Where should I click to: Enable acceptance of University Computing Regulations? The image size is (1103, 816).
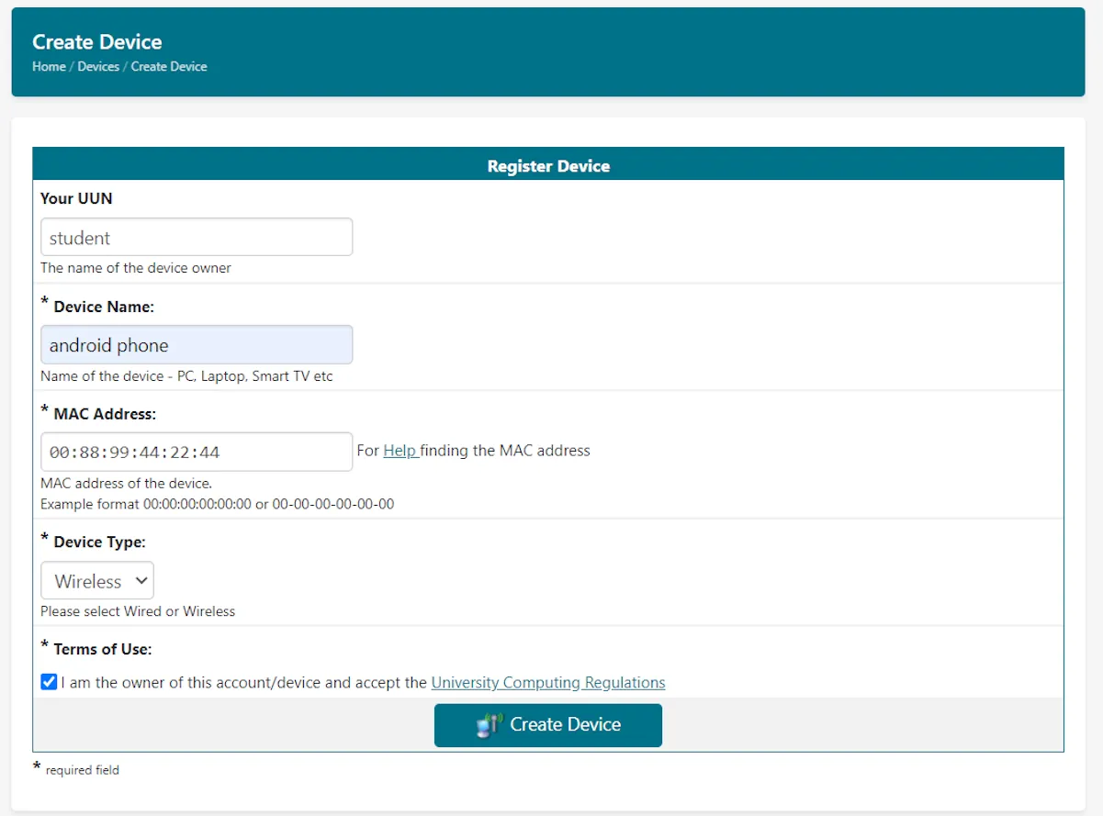(x=48, y=682)
